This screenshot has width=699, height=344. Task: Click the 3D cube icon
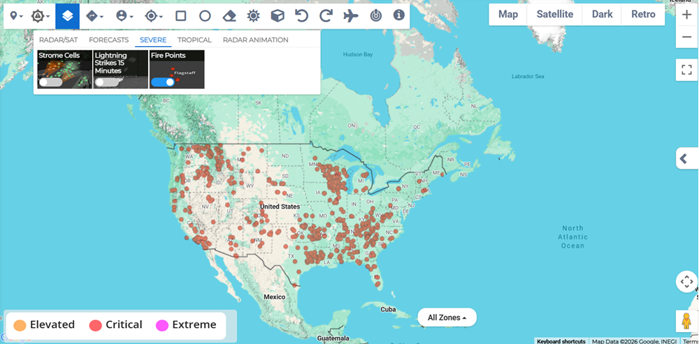(278, 17)
